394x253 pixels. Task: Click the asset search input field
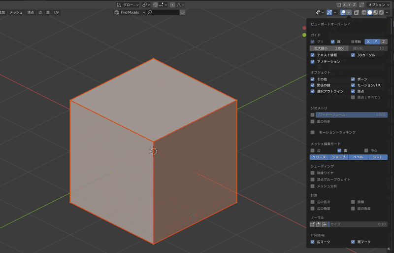pyautogui.click(x=163, y=12)
